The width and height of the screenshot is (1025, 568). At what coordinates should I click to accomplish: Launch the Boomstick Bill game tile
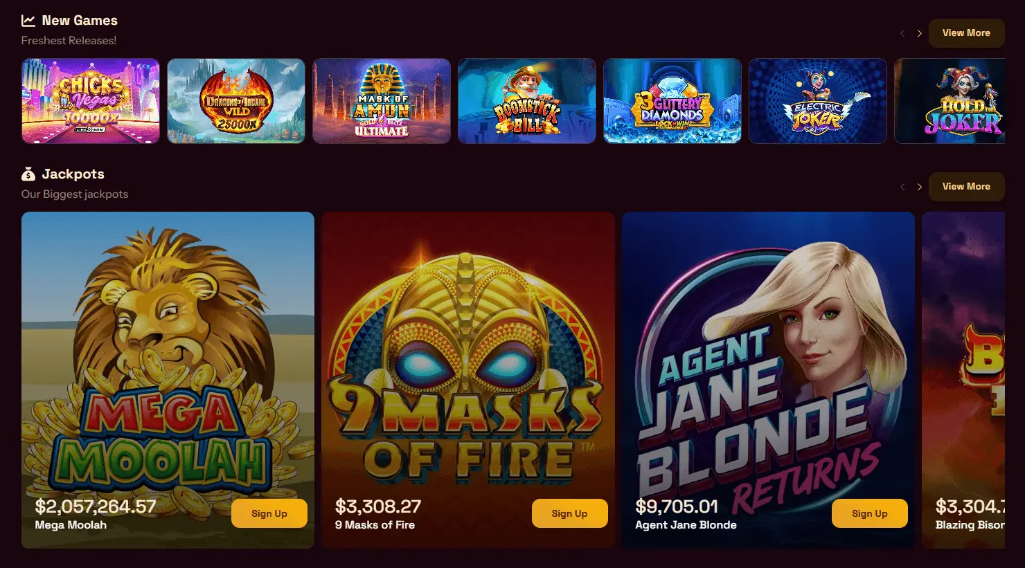coord(527,101)
